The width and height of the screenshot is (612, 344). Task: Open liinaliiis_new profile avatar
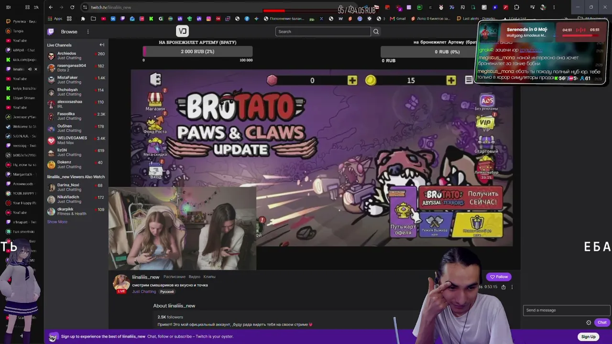click(121, 283)
